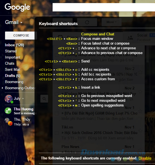155x165 pixels.
Task: Open the Thu, Thủy group chat
Action: [x=22, y=122]
